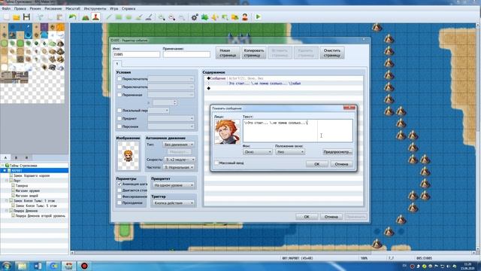
Task: Open the Character Generator icon
Action: tap(245, 17)
